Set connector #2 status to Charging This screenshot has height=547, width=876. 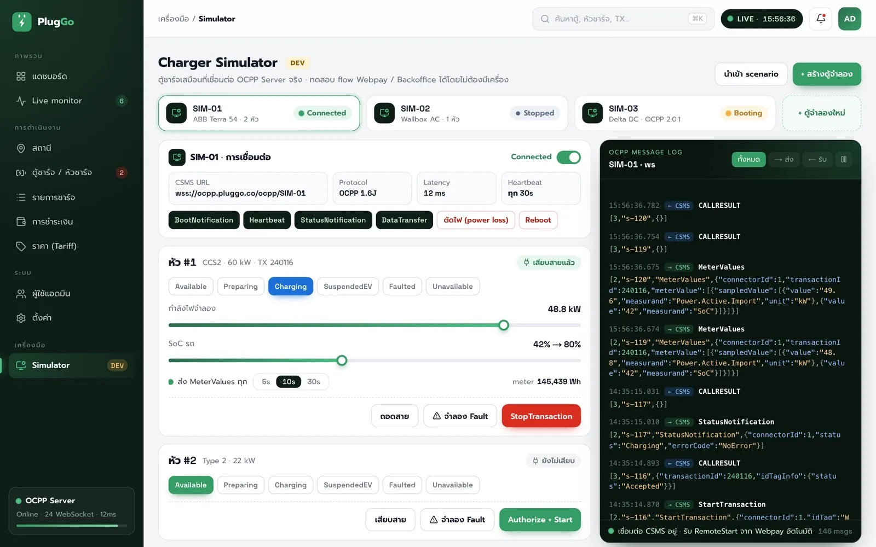coord(291,485)
